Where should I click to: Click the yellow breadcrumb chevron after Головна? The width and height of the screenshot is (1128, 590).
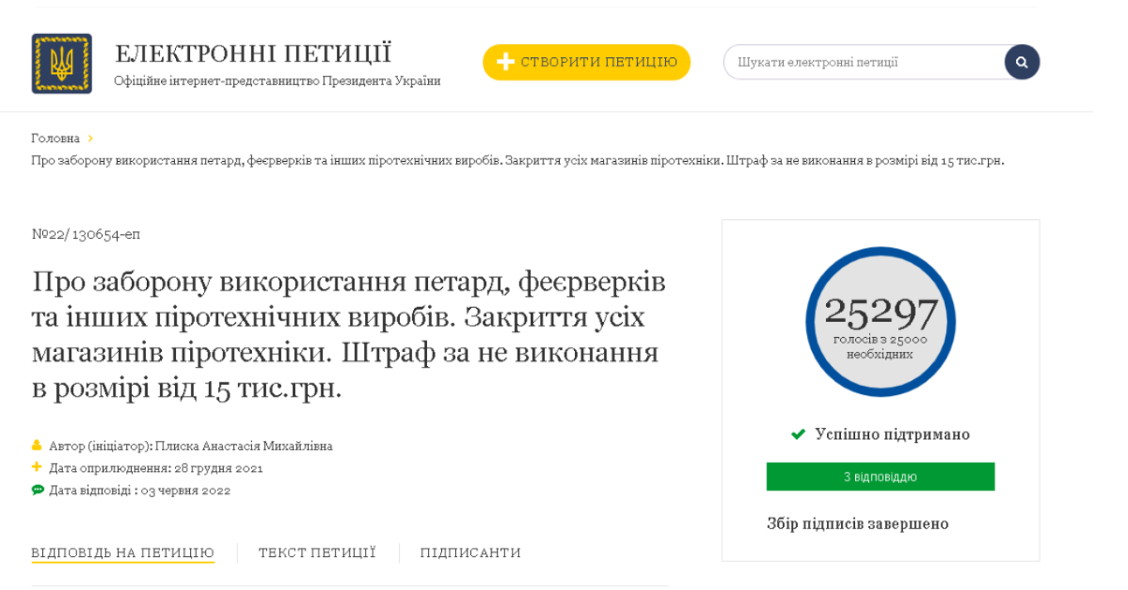point(90,139)
